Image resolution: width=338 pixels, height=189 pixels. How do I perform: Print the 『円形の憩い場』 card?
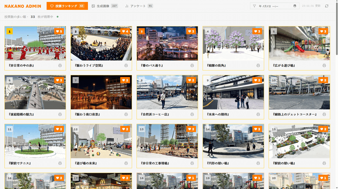click(x=258, y=163)
